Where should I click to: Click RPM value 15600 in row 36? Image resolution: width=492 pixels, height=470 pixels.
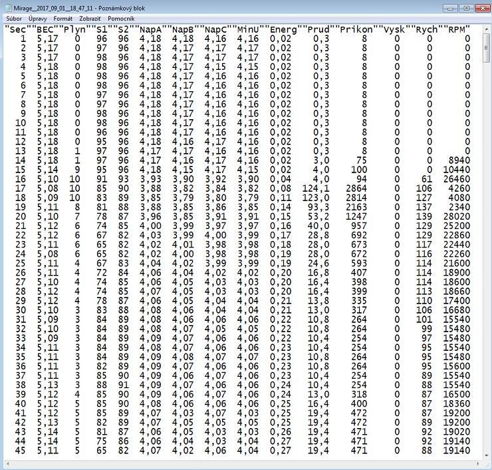pos(456,366)
